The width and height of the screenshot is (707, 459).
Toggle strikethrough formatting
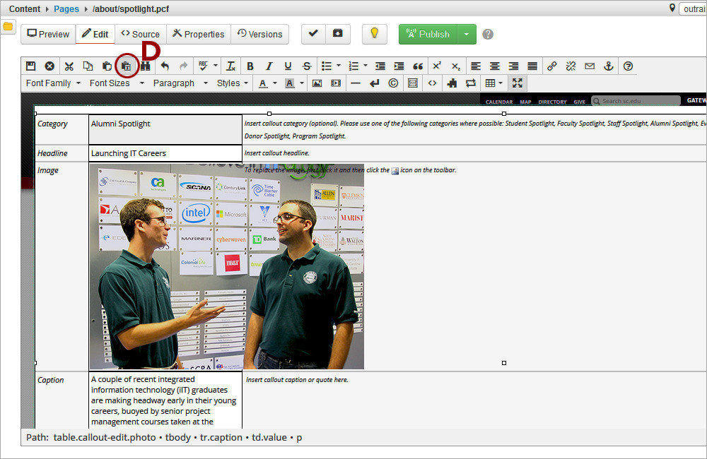[307, 66]
